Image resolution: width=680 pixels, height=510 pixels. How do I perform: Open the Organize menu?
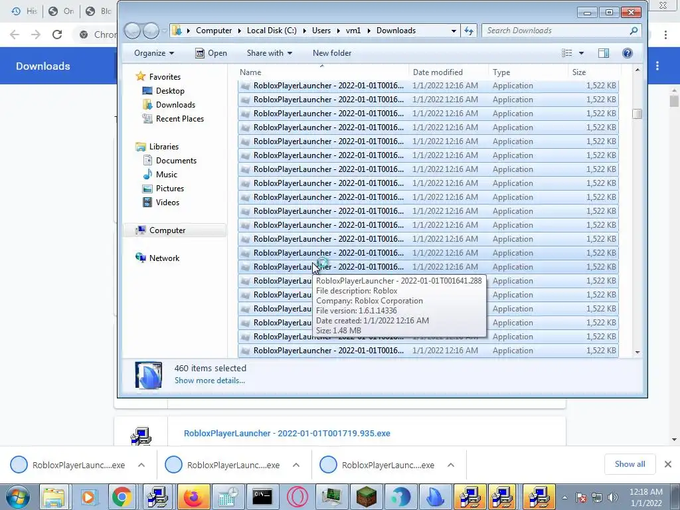[x=154, y=53]
